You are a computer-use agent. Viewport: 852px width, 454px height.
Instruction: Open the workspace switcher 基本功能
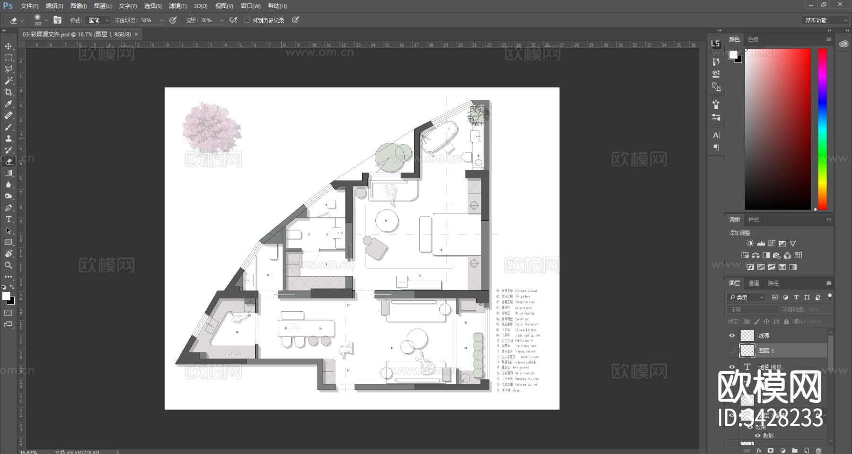click(x=826, y=20)
